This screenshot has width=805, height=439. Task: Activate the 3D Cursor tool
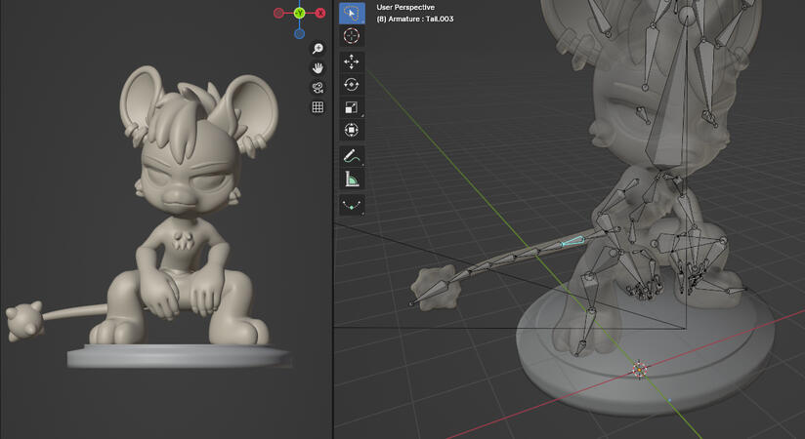(x=352, y=37)
